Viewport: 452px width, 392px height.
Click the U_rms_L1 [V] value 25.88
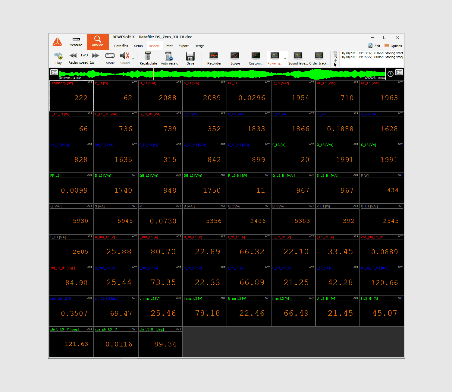point(119,252)
